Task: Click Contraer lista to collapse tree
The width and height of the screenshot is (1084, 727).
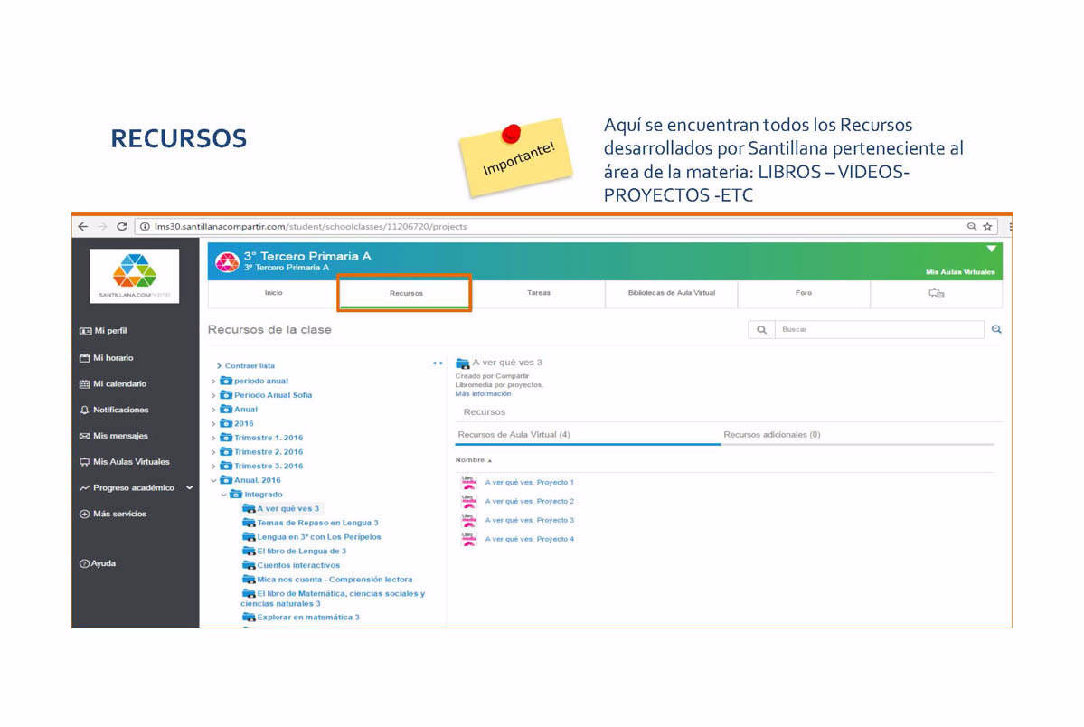Action: coord(245,366)
